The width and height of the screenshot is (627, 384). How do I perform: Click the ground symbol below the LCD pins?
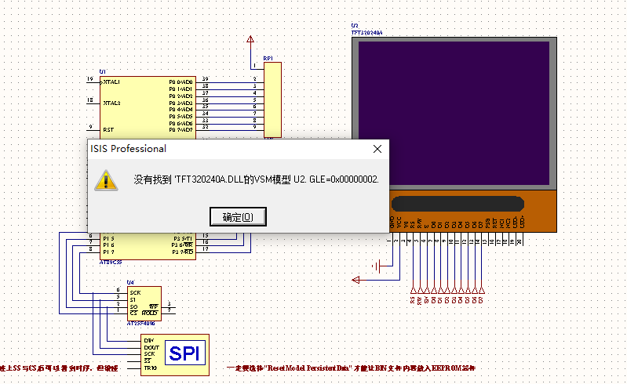(x=376, y=266)
